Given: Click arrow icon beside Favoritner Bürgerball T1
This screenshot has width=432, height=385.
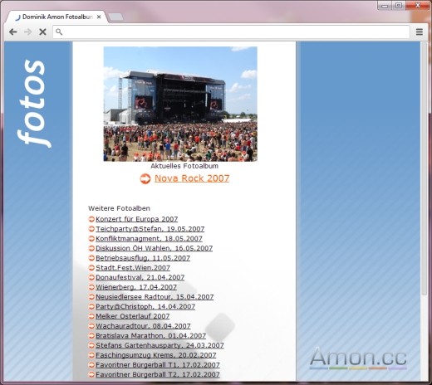Looking at the screenshot, I should pos(91,365).
